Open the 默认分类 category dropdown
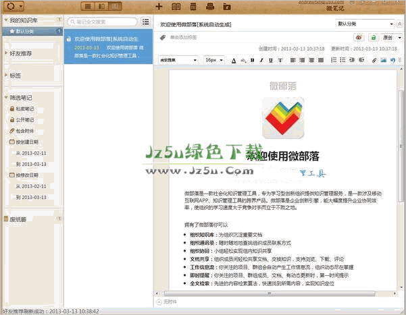406x315 pixels. [365, 24]
